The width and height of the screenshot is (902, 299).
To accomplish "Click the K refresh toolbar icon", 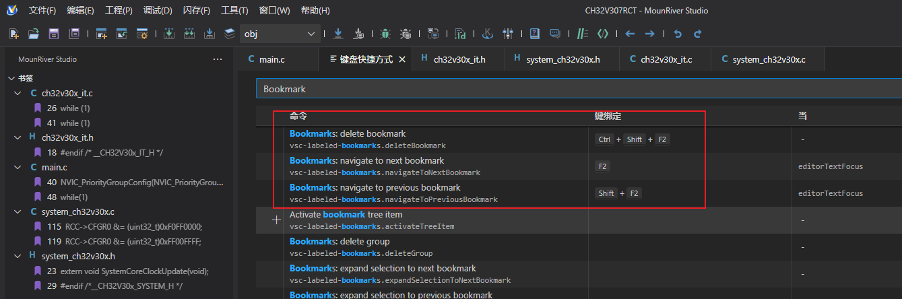I will (x=488, y=34).
